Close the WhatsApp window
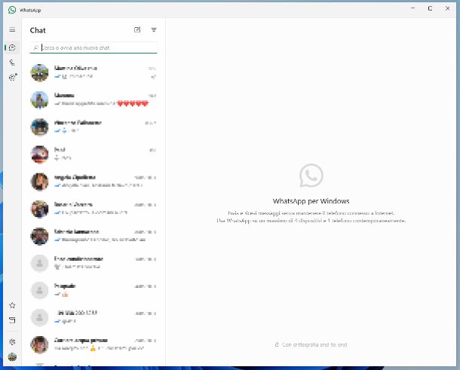This screenshot has height=370, width=460. coord(447,8)
